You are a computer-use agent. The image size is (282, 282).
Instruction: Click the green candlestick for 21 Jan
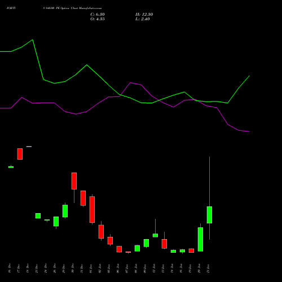[x=209, y=215]
